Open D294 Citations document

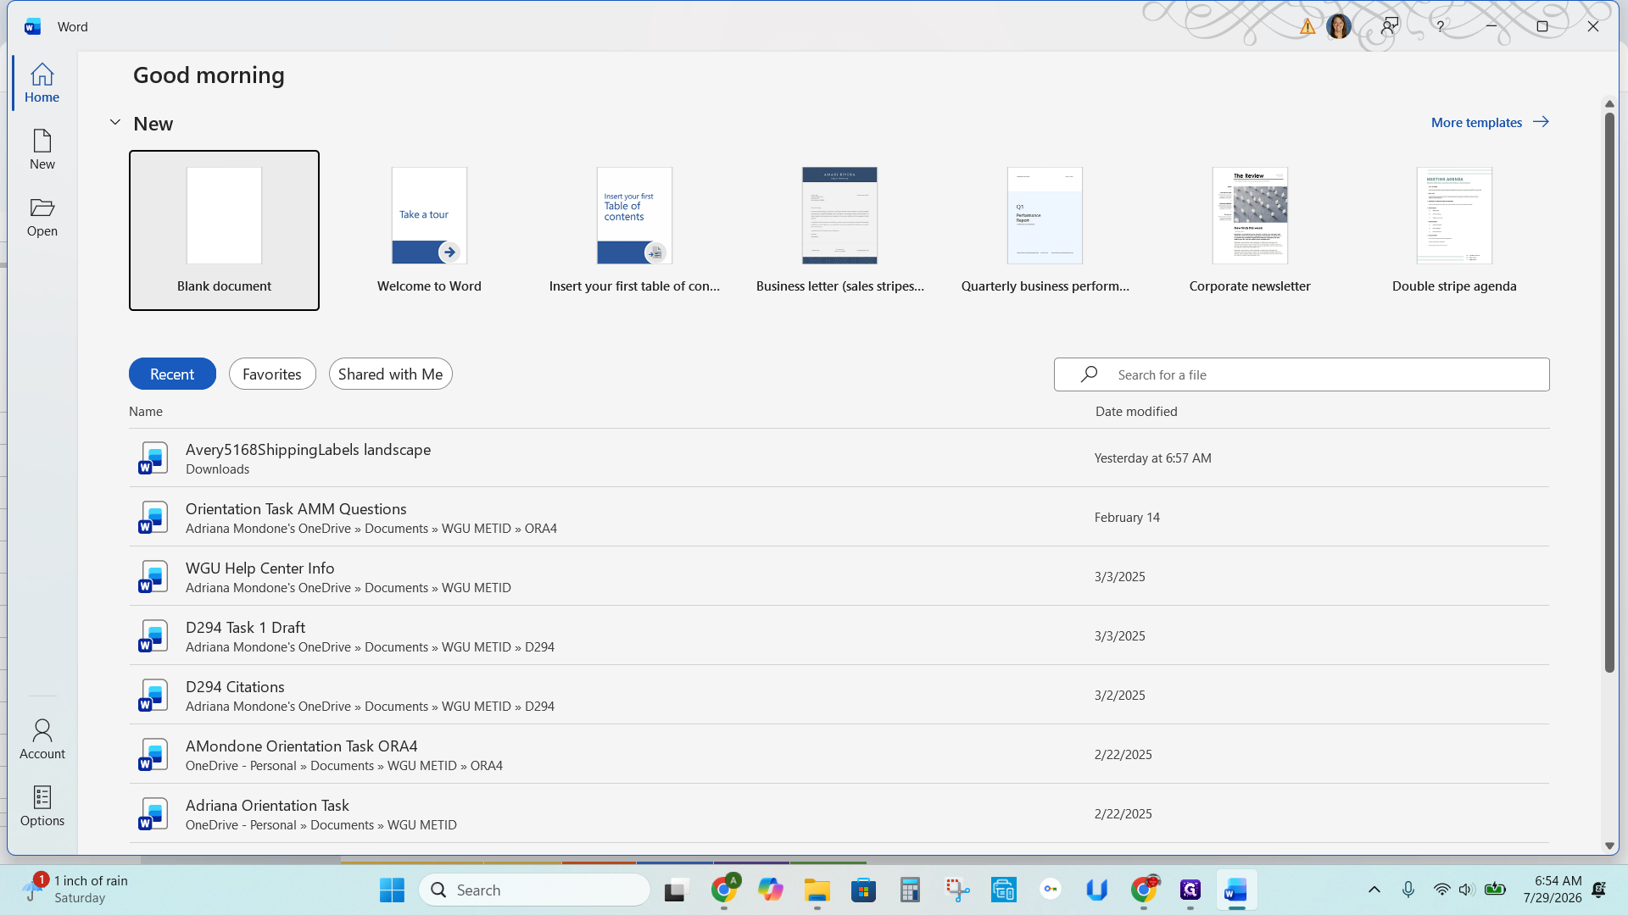point(839,695)
